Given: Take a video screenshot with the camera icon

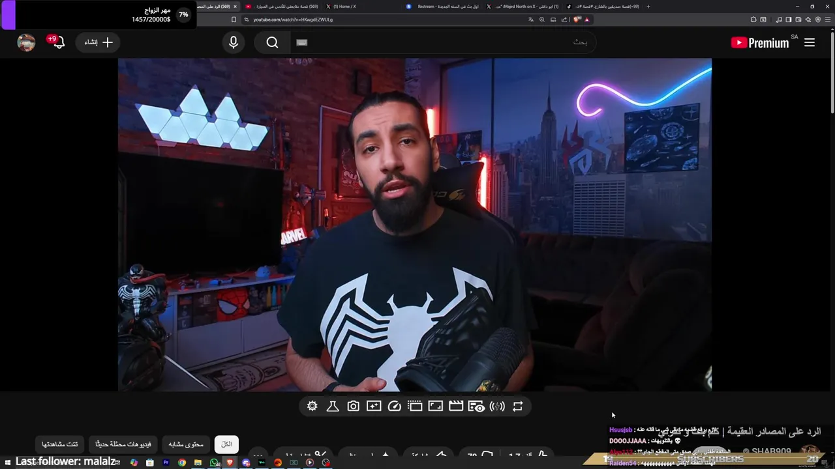Looking at the screenshot, I should pyautogui.click(x=353, y=406).
